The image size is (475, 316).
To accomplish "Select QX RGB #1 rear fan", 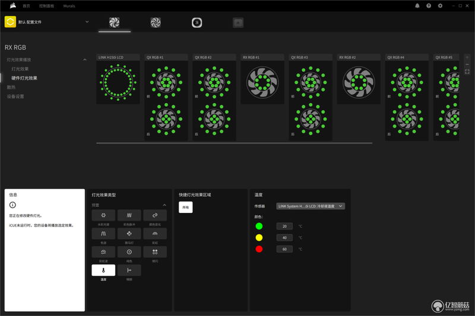I will tap(166, 119).
